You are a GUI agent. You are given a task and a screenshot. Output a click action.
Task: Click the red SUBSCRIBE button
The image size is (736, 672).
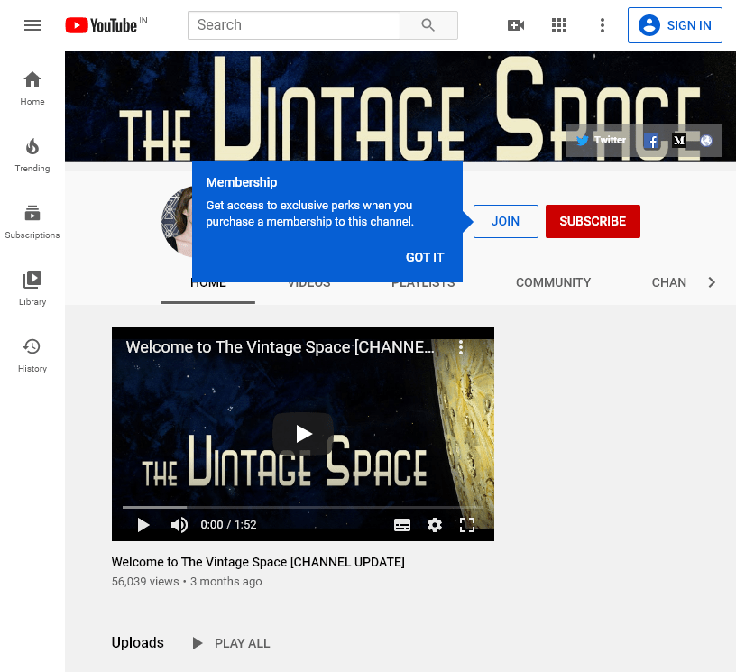[593, 222]
